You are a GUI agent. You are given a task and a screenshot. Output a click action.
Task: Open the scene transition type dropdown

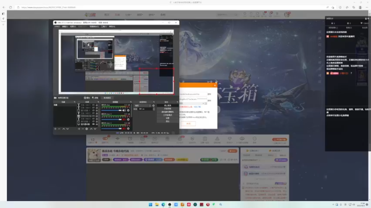tap(143, 106)
